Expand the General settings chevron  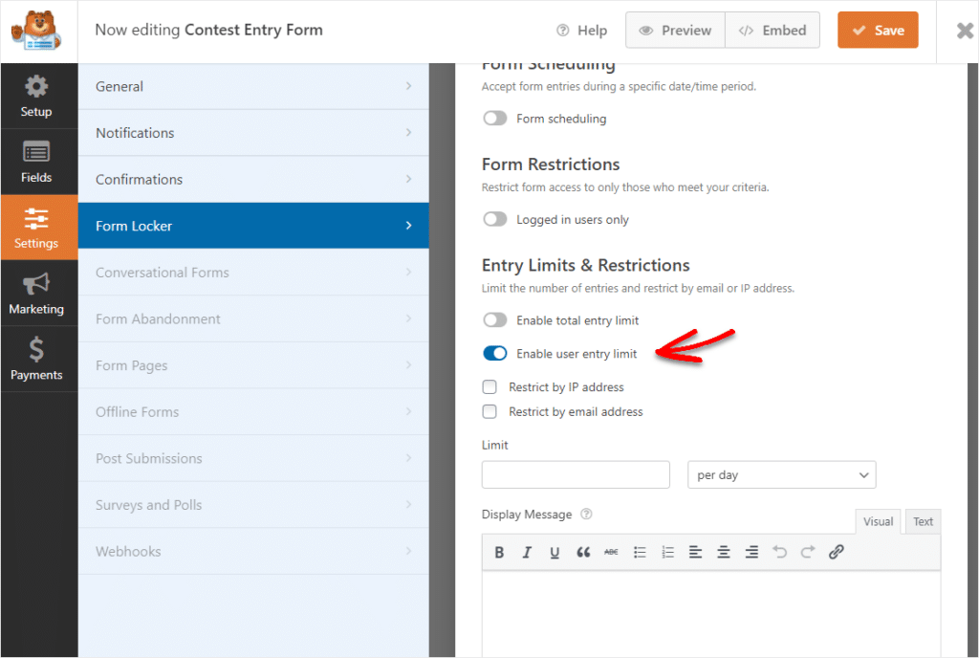point(408,86)
